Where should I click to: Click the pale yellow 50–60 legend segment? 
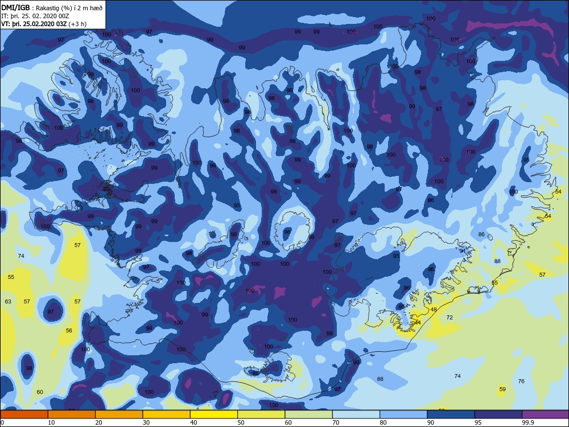[261, 414]
